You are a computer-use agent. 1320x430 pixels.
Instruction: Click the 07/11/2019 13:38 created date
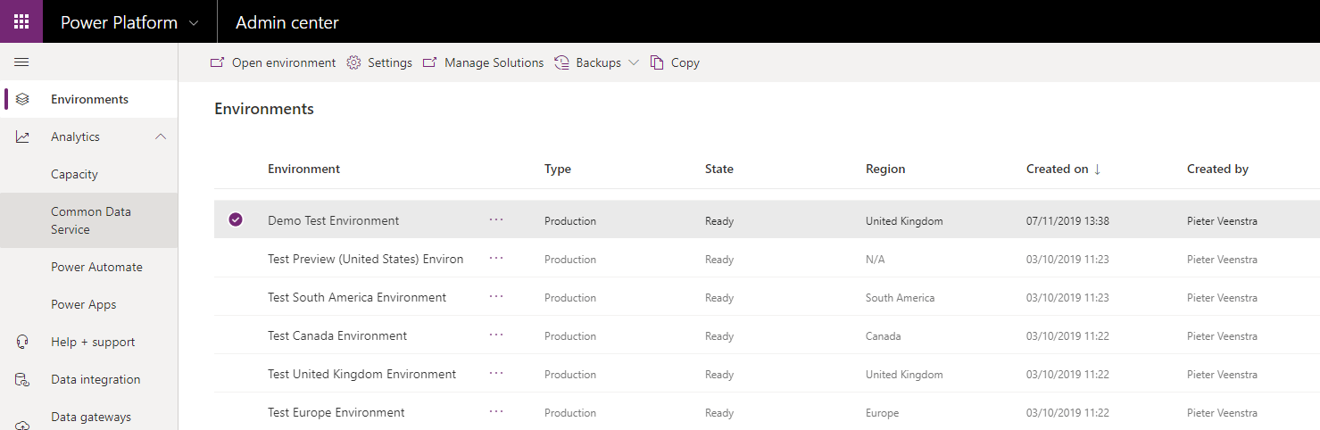pos(1067,220)
